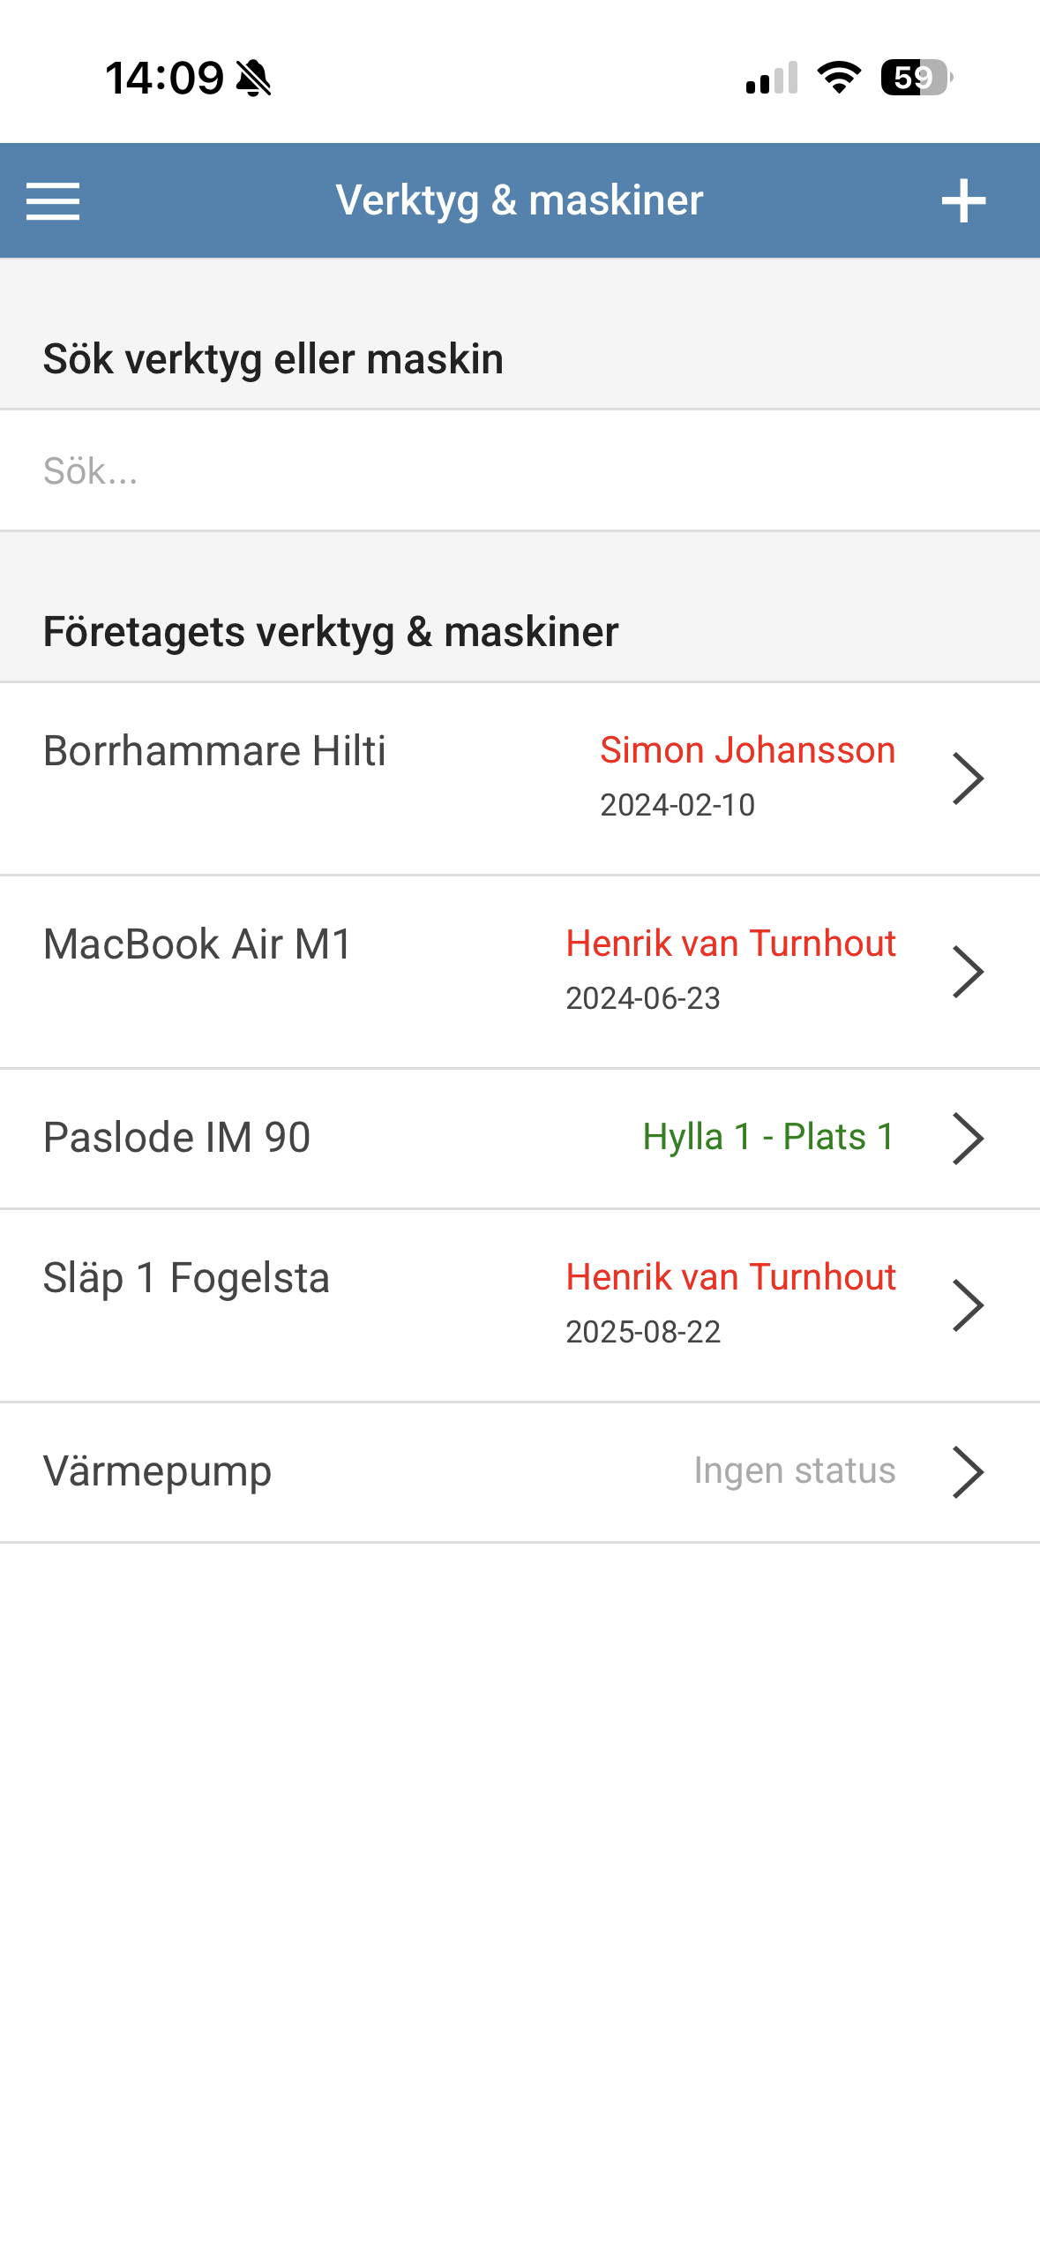
Task: Tap Ingen status label for Värmepump
Action: coord(794,1470)
